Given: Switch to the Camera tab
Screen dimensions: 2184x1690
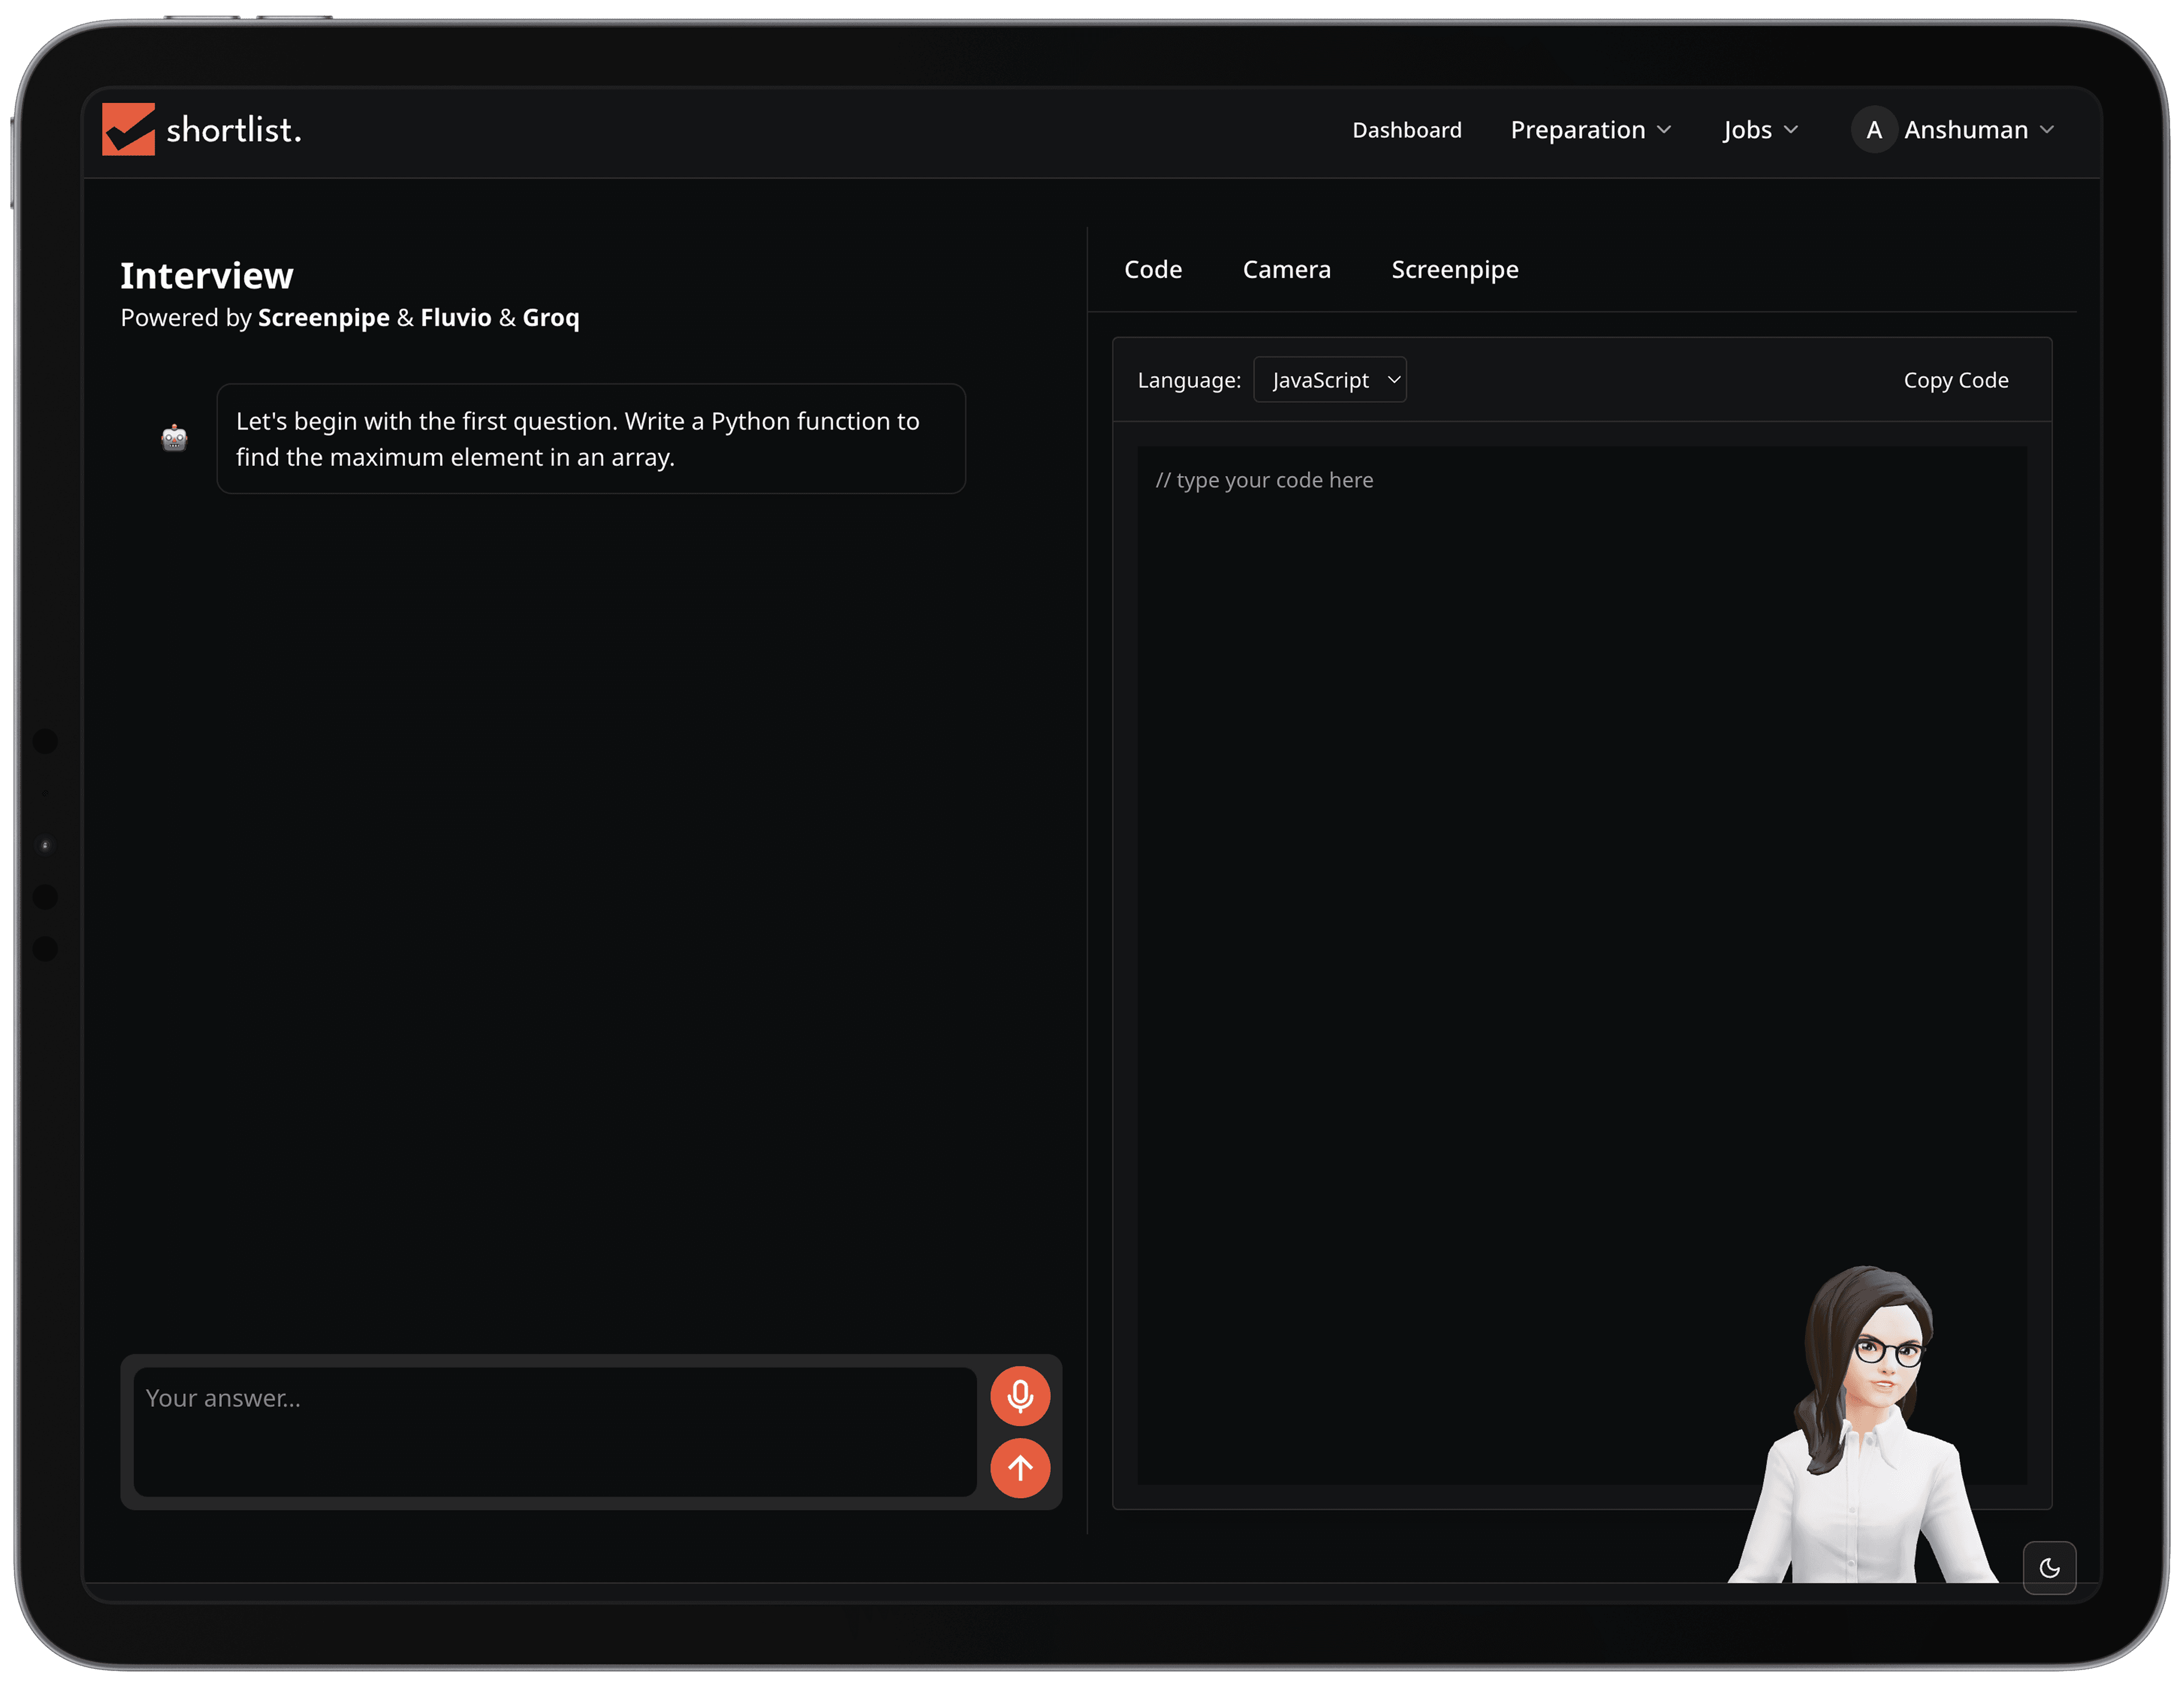Looking at the screenshot, I should click(1286, 270).
